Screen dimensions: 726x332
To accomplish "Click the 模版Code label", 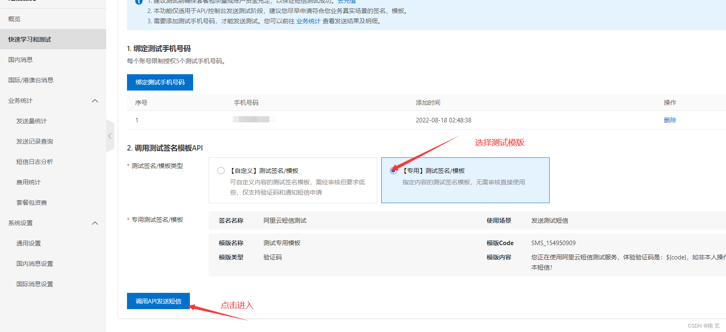I will pyautogui.click(x=500, y=243).
